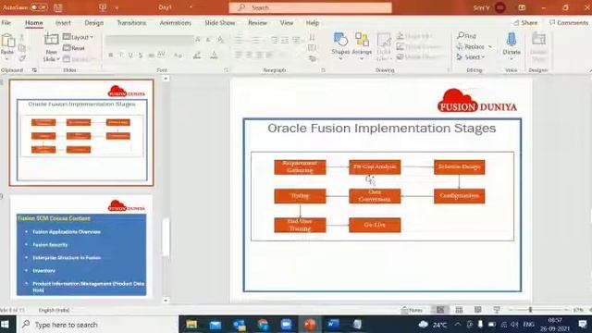592x333 pixels.
Task: Click the Start From Beginning icon in title bar
Action: point(103,7)
